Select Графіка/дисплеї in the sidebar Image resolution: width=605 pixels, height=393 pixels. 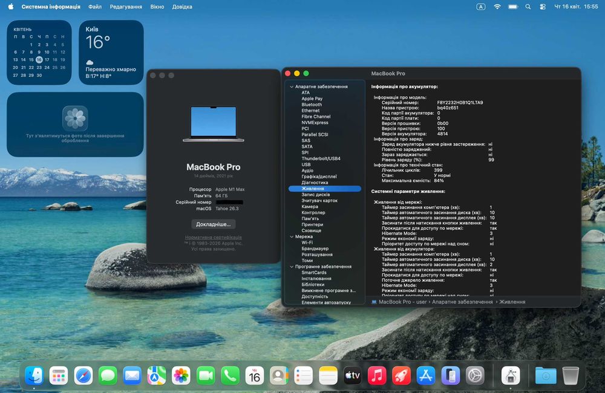[319, 177]
